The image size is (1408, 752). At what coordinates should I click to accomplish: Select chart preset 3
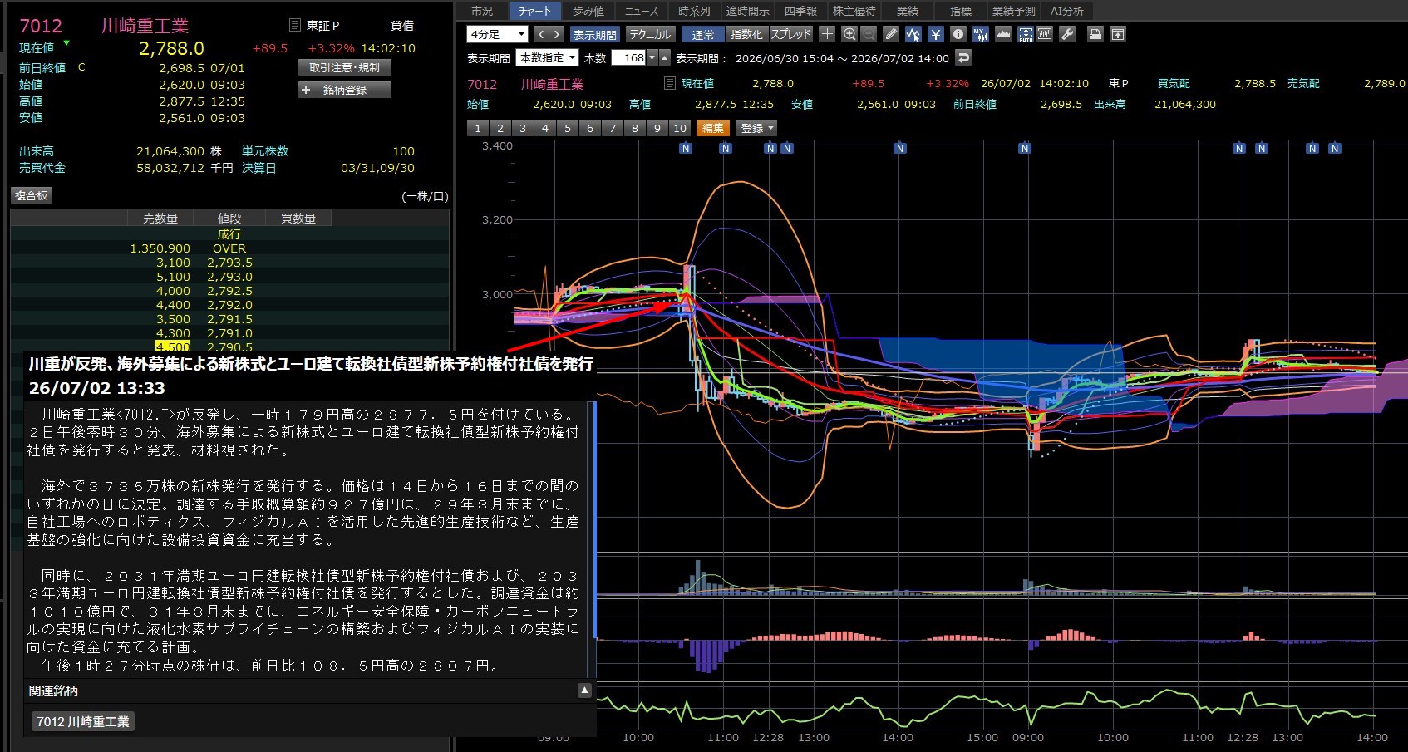pos(523,128)
